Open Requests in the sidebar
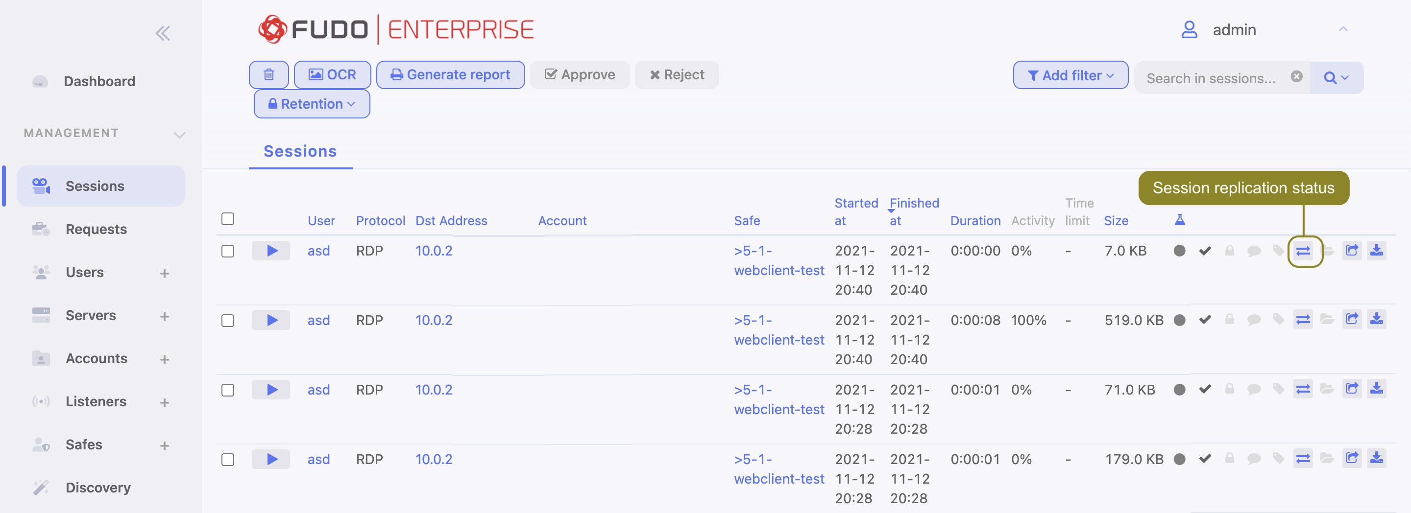The image size is (1411, 513). pyautogui.click(x=96, y=229)
